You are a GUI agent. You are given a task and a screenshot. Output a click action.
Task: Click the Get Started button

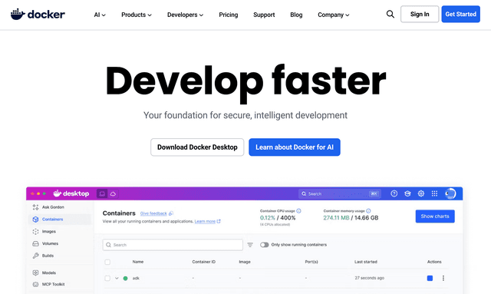click(x=460, y=14)
